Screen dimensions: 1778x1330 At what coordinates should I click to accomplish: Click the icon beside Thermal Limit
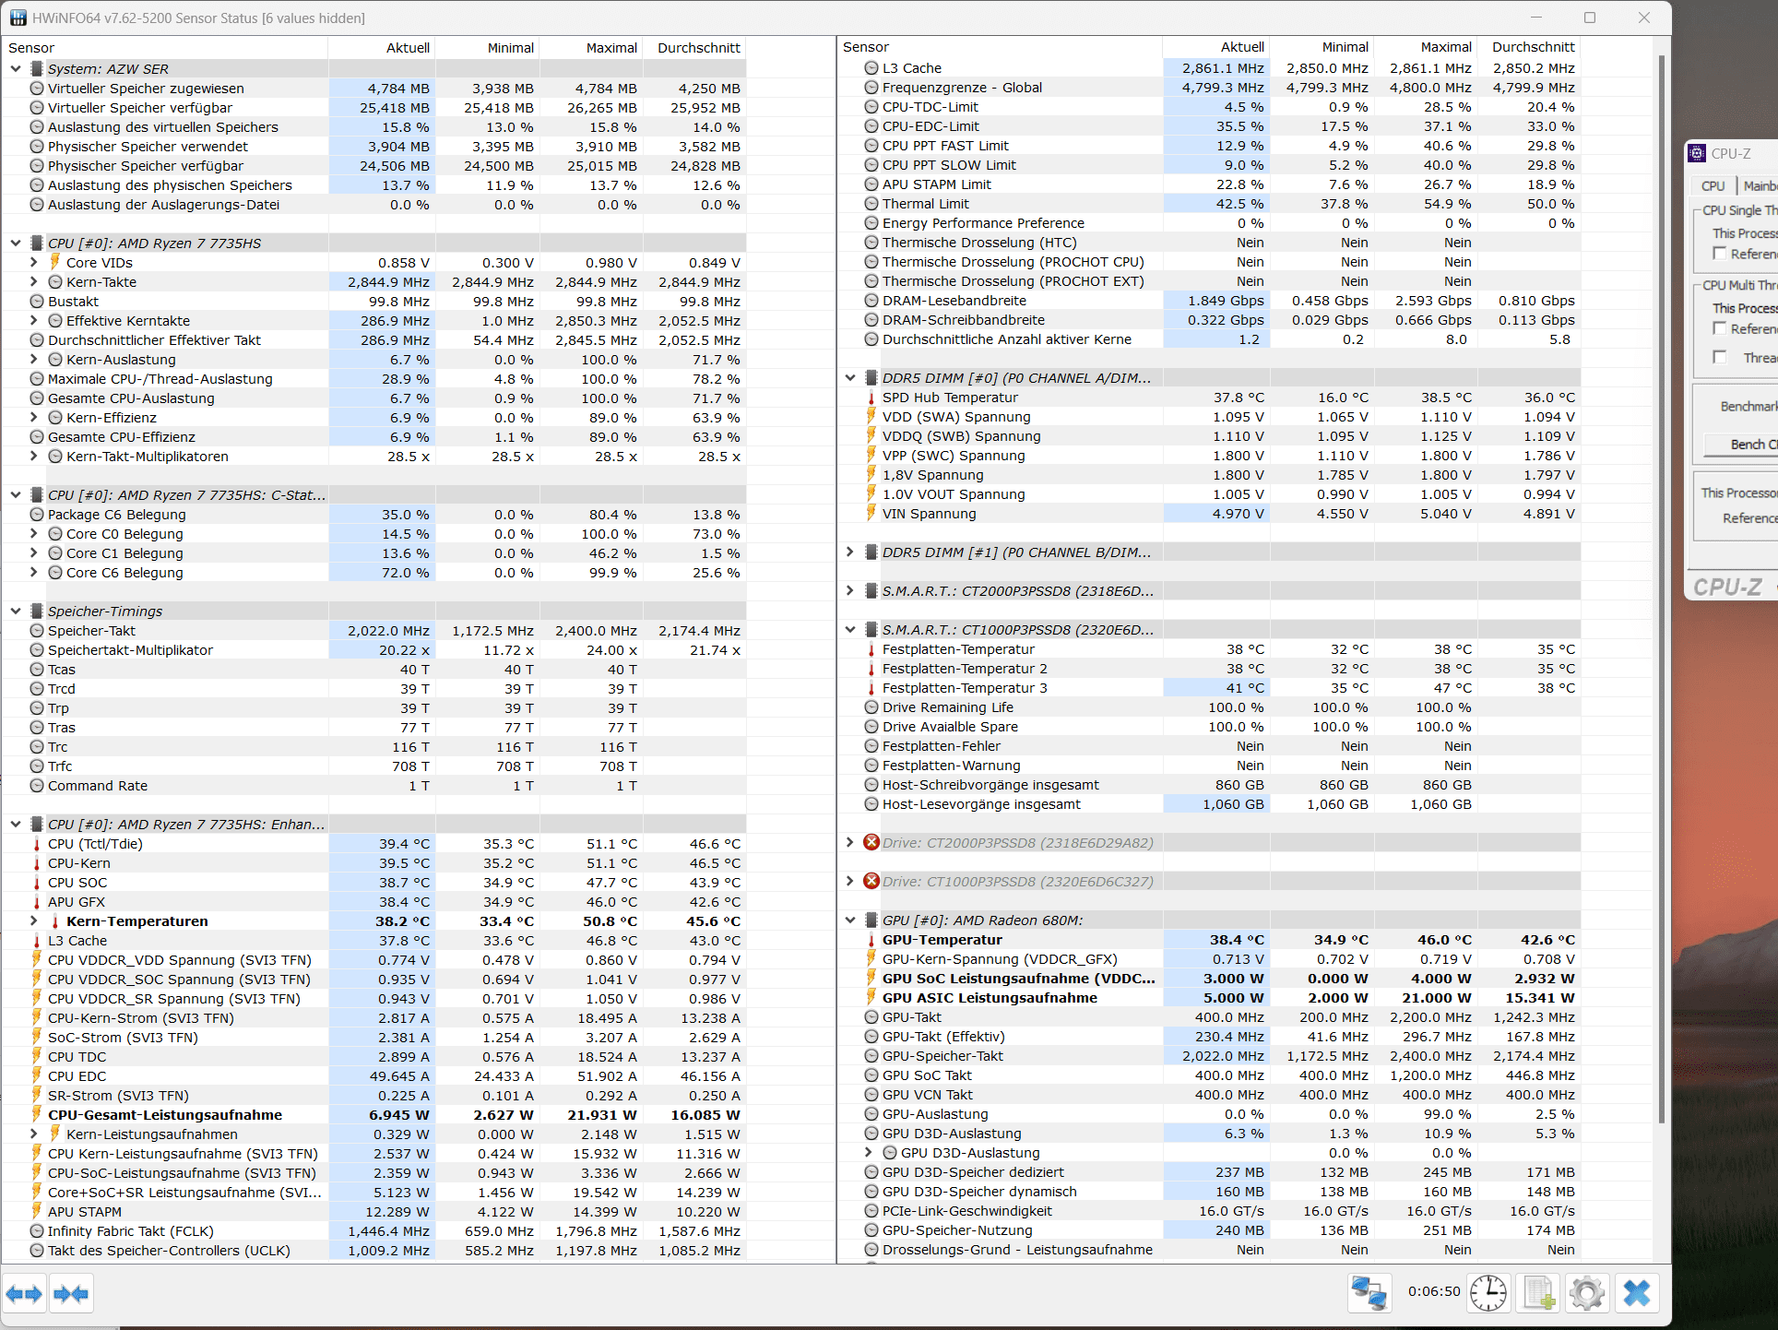[x=871, y=204]
